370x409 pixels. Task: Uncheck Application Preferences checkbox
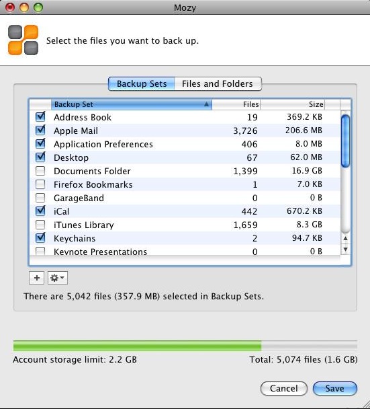[x=40, y=143]
